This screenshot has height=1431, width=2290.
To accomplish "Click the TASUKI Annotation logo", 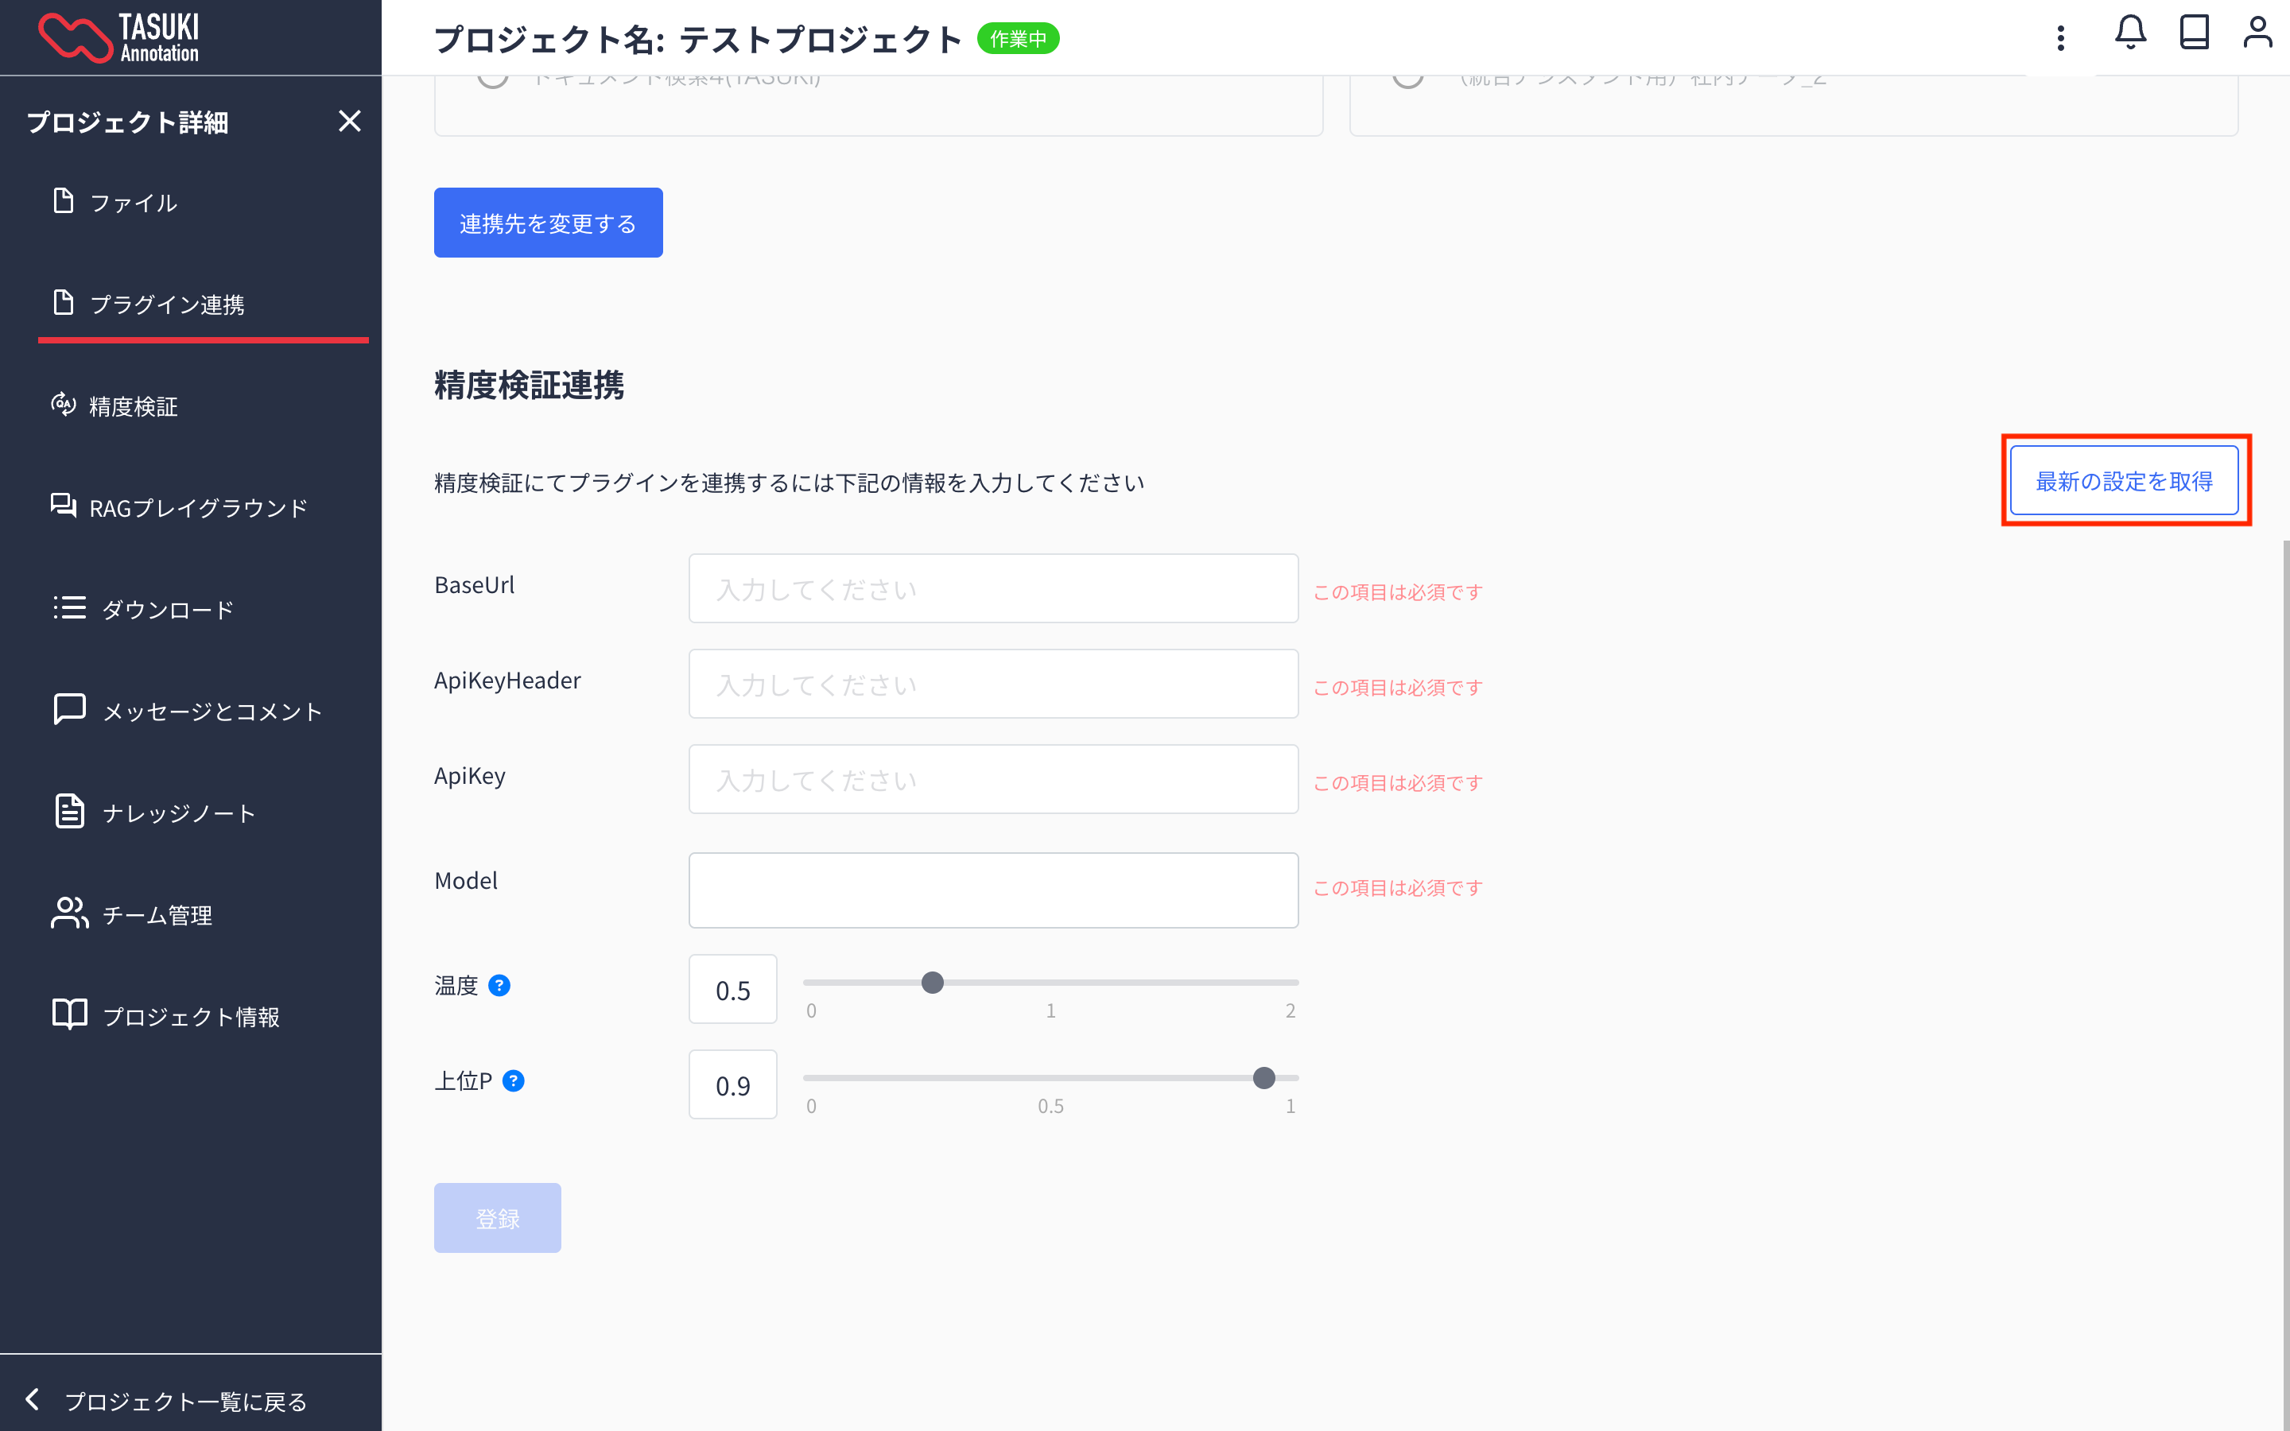I will 119,38.
